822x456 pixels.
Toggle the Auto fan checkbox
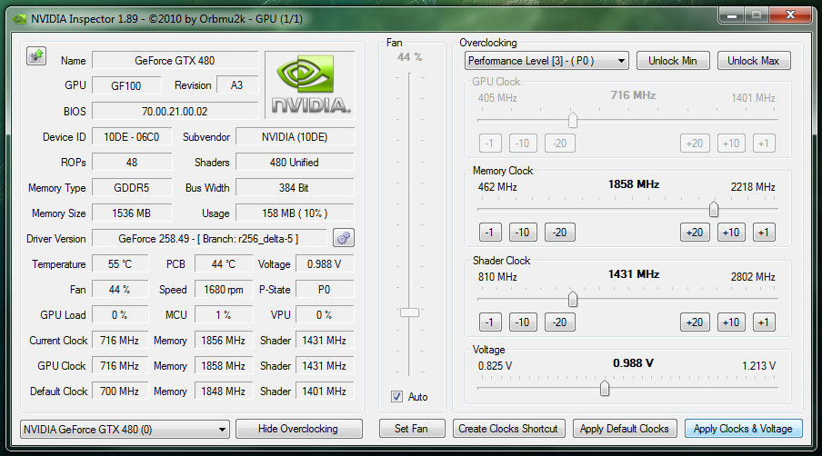pos(396,397)
